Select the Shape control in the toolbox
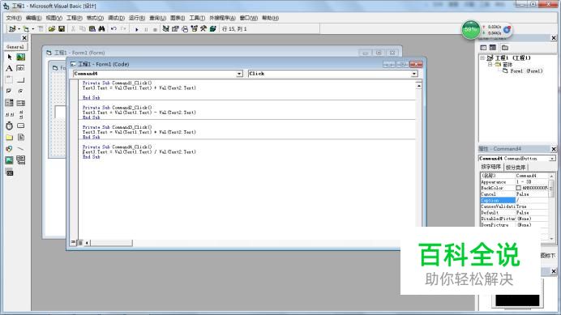The height and width of the screenshot is (315, 561). [9, 149]
